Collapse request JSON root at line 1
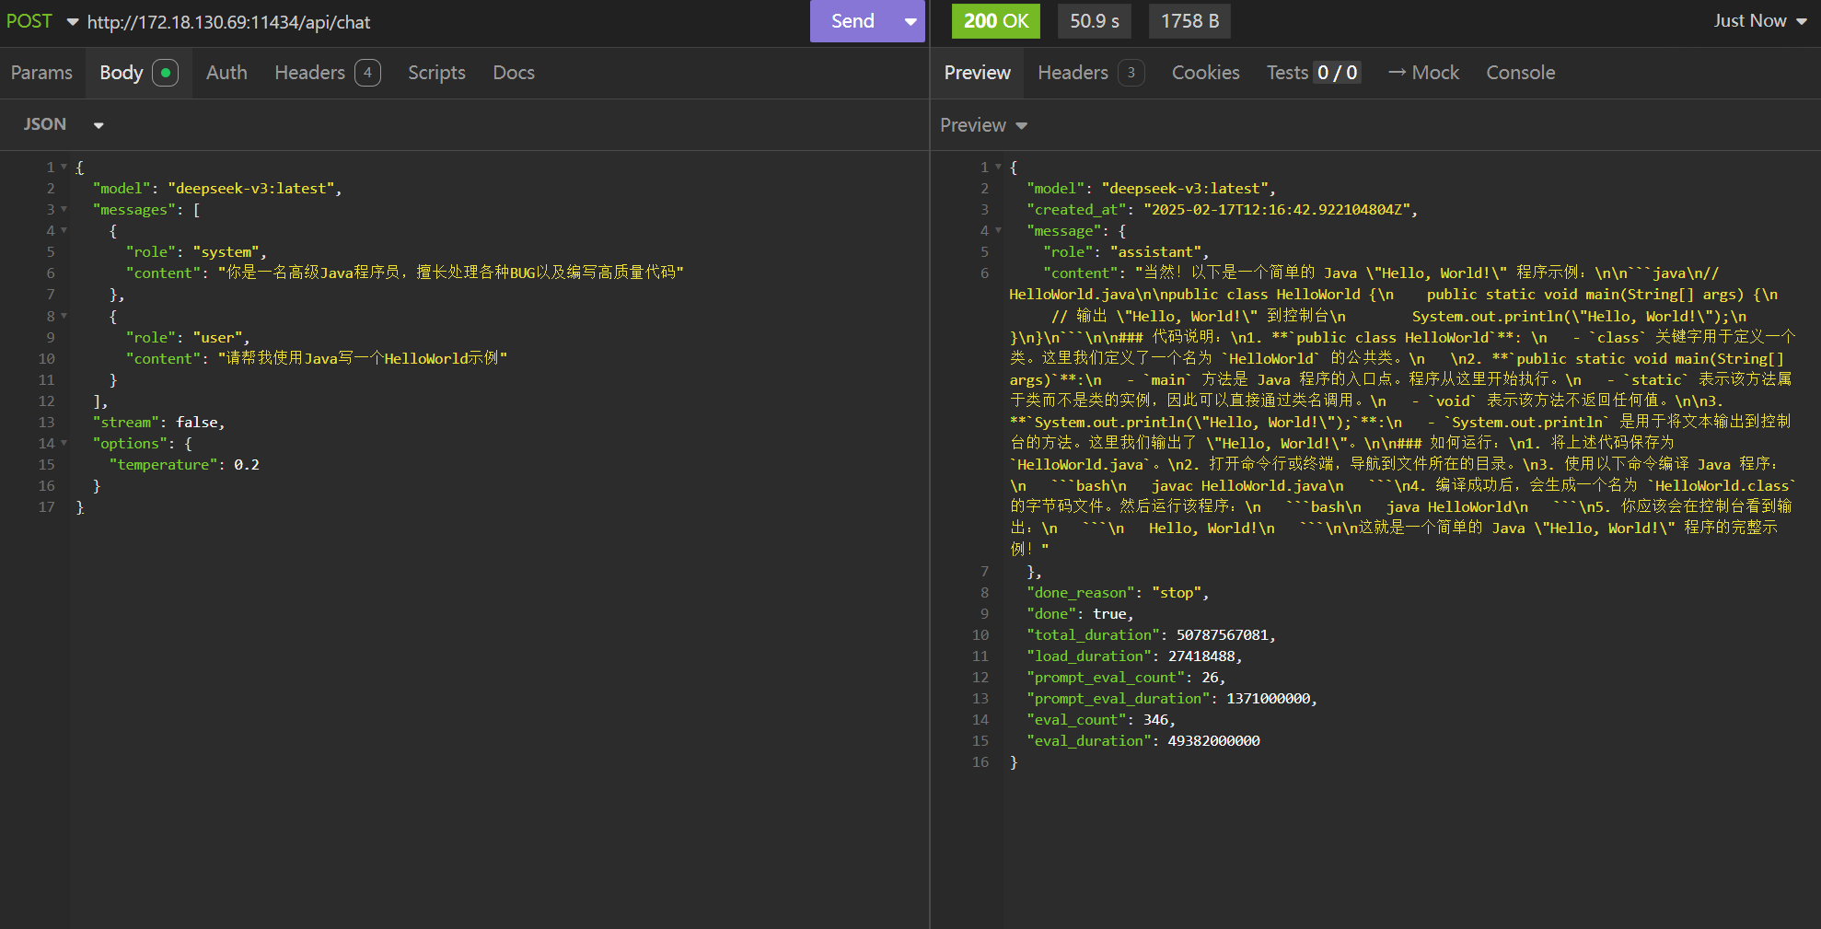1821x929 pixels. (64, 168)
